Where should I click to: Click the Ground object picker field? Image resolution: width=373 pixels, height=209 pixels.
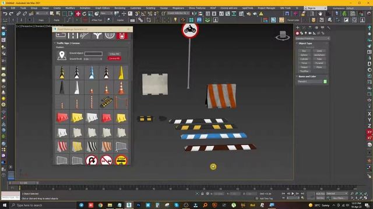click(93, 53)
